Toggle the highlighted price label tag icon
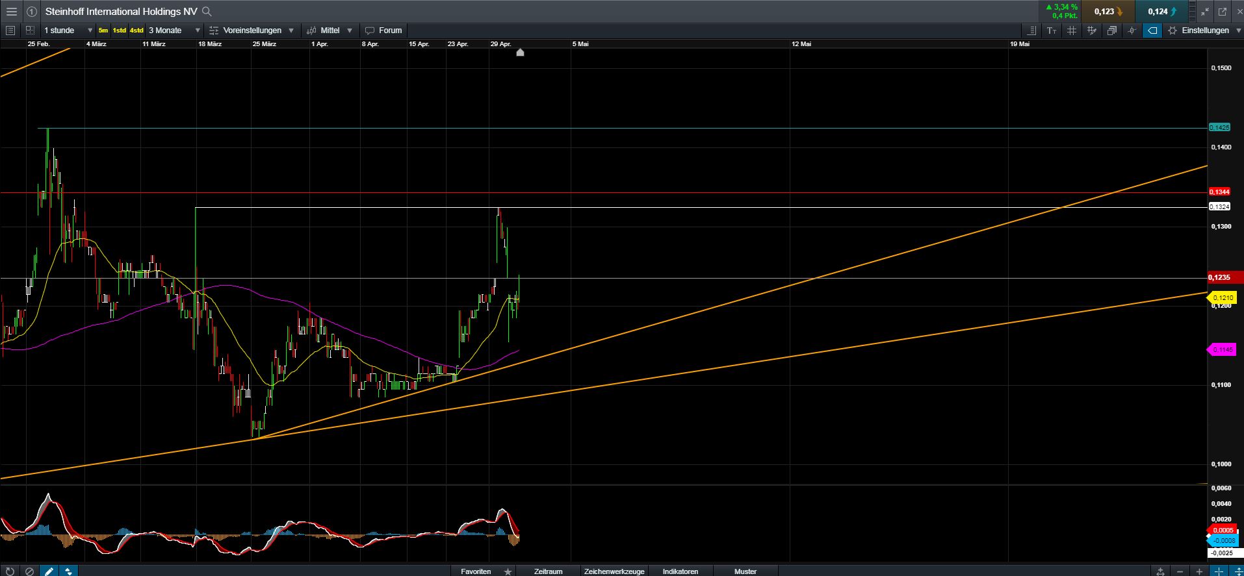The height and width of the screenshot is (576, 1244). pyautogui.click(x=1152, y=31)
